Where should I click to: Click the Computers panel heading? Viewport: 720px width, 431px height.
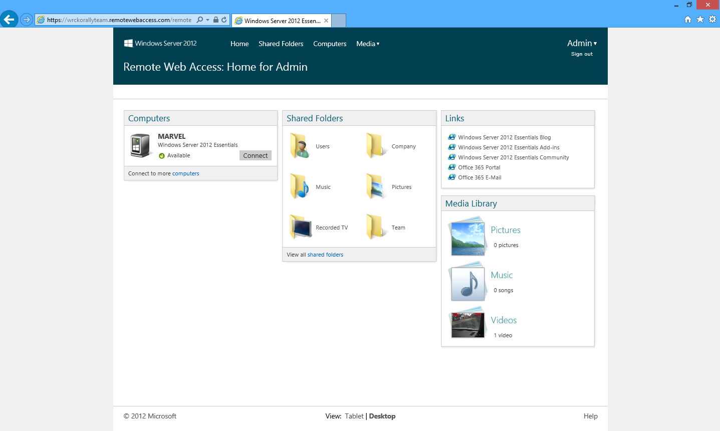pyautogui.click(x=149, y=118)
